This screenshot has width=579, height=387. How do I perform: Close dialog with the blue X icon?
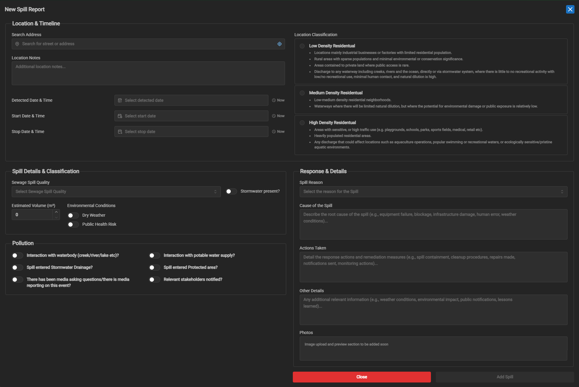tap(570, 10)
